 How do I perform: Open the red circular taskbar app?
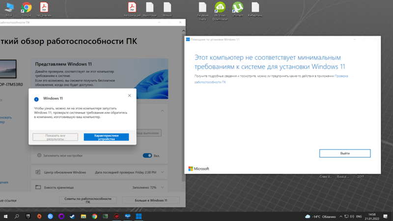pyautogui.click(x=116, y=216)
